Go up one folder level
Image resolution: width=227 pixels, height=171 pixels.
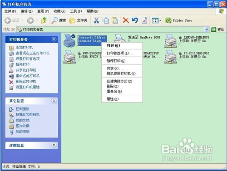pyautogui.click(x=44, y=20)
